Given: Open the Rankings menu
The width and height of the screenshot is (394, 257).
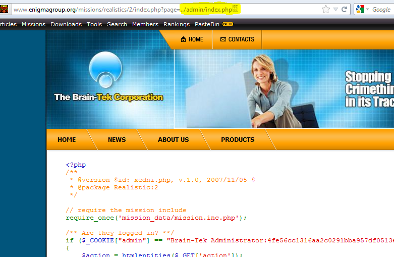Looking at the screenshot, I should point(177,24).
